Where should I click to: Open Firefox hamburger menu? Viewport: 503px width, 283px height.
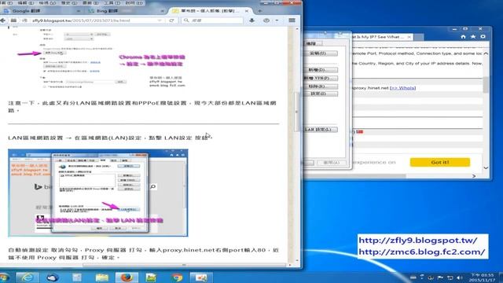pyautogui.click(x=292, y=20)
